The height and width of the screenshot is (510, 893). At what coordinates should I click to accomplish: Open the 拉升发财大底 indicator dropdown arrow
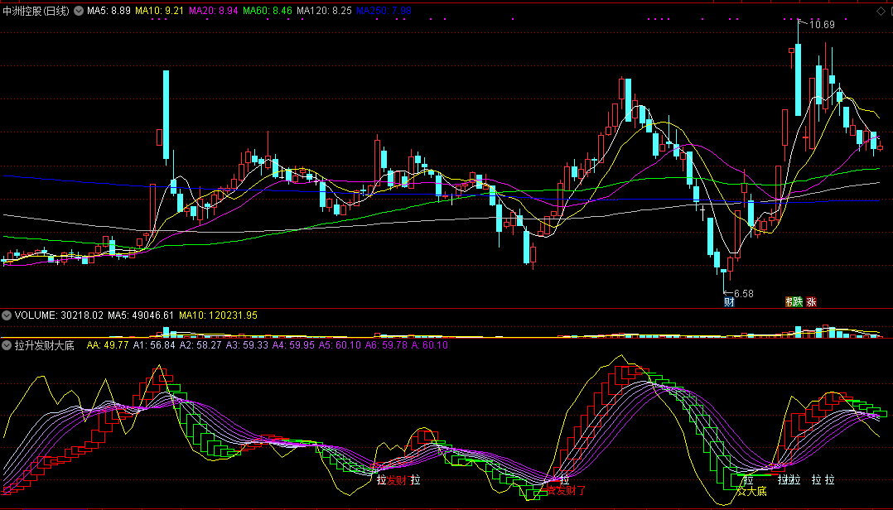pyautogui.click(x=7, y=345)
